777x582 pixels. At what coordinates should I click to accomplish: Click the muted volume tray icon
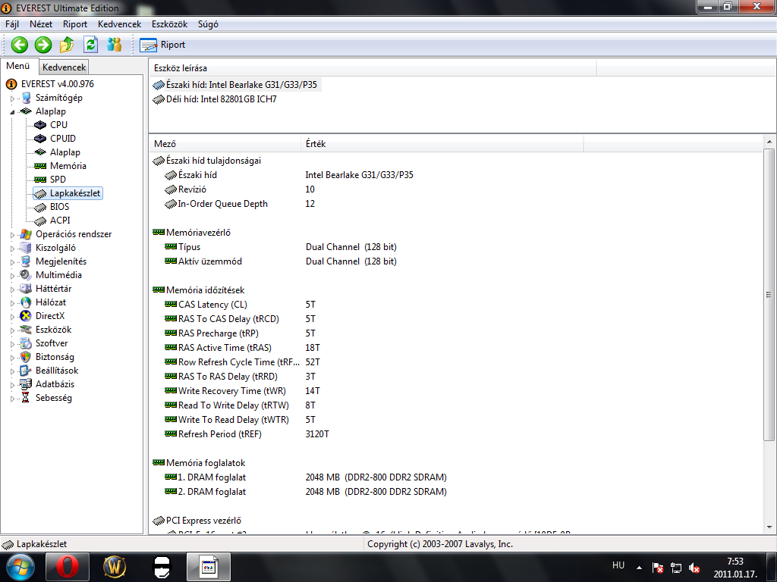click(694, 568)
